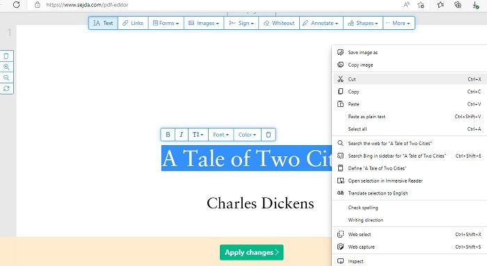Expand the Forms dropdown
The height and width of the screenshot is (266, 487).
click(x=166, y=23)
